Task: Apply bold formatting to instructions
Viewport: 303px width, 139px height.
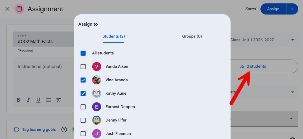Action: pos(18,100)
